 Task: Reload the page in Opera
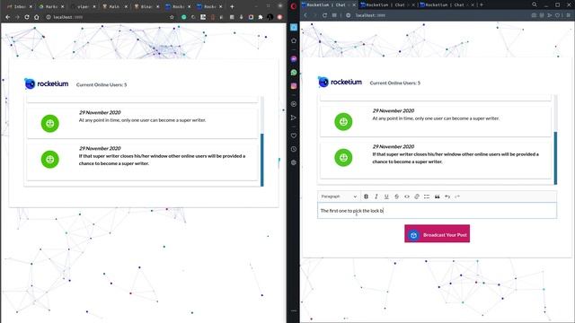pos(324,15)
